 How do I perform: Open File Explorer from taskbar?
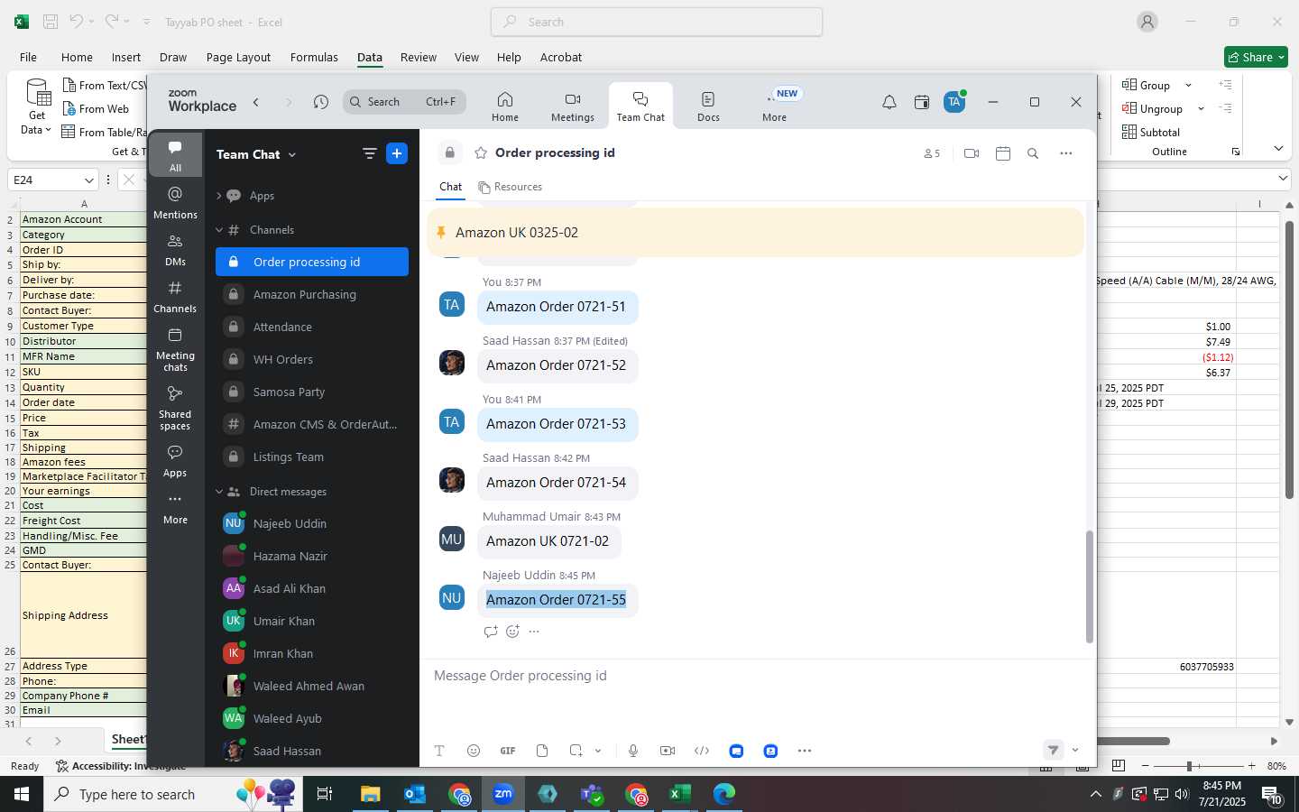tap(371, 794)
